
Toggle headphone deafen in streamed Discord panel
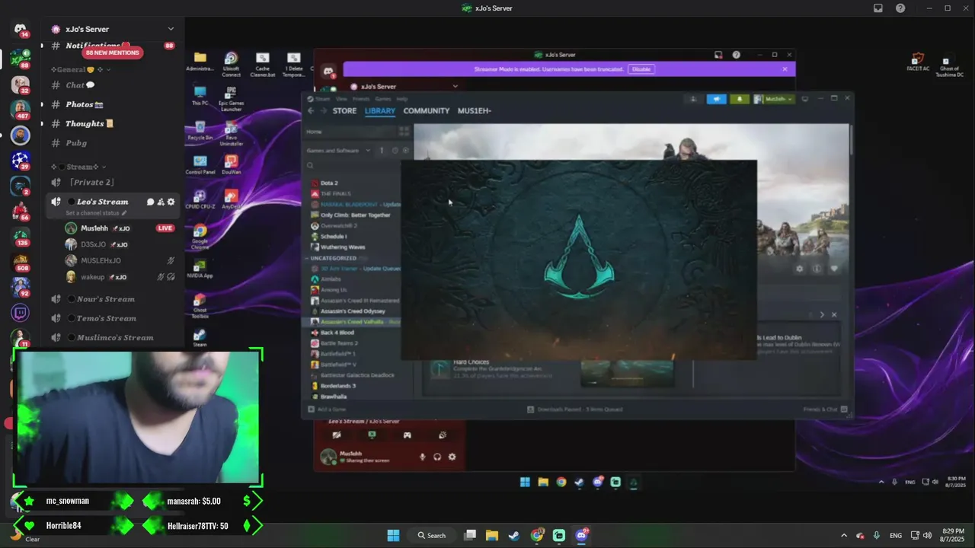[x=437, y=457]
